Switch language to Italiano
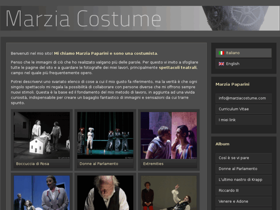Screen dimensions: 280x210 click(243, 53)
